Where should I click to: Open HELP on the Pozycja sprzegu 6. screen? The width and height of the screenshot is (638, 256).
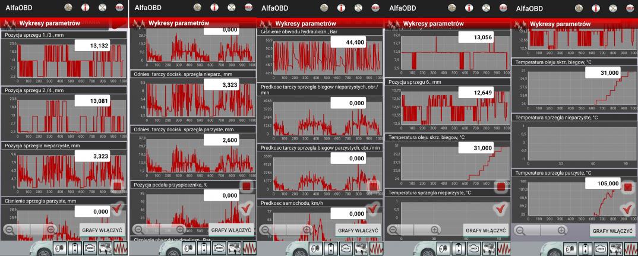(x=503, y=7)
